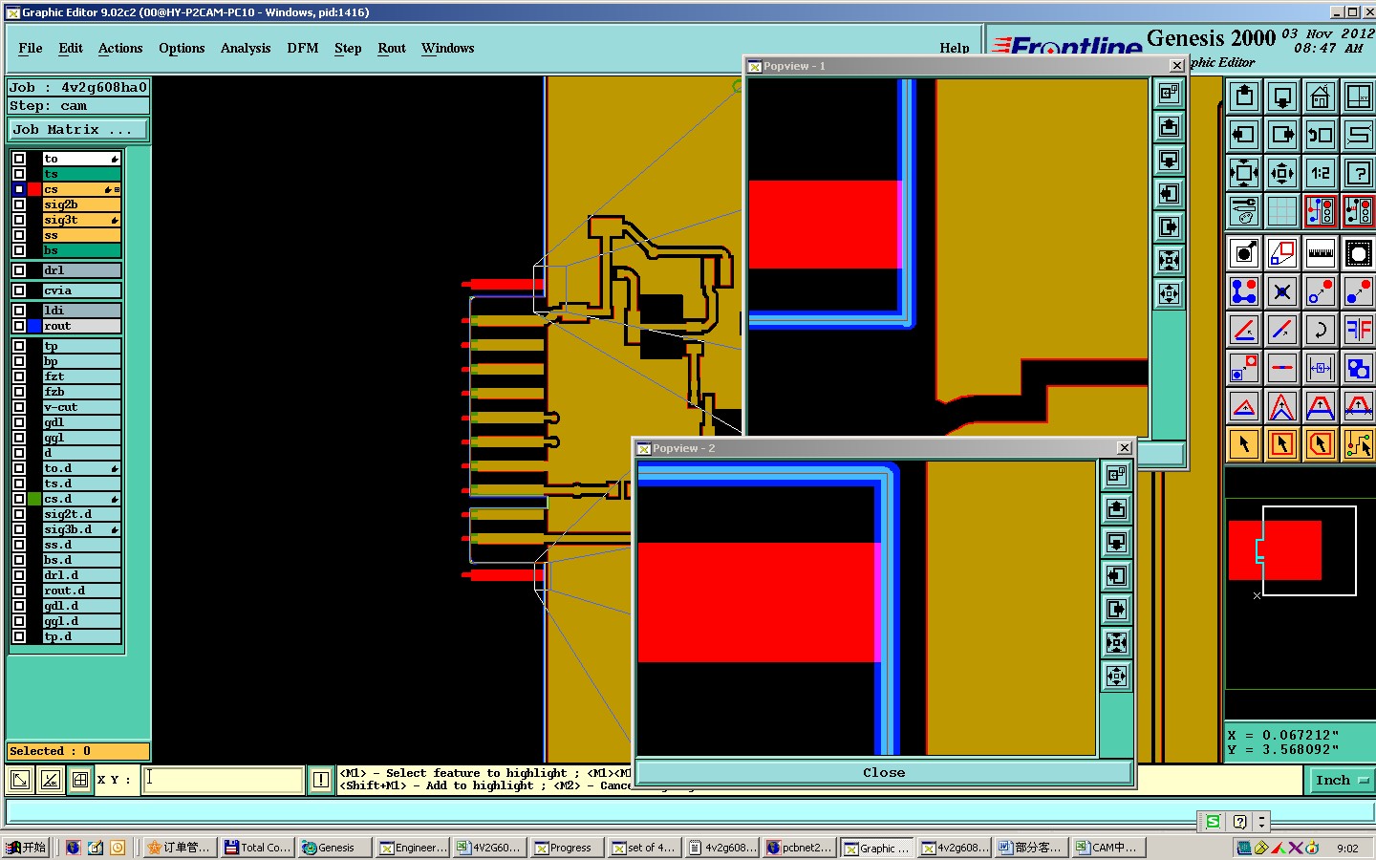The width and height of the screenshot is (1376, 860).
Task: Click zoom in icon in Popview-1
Action: (1169, 260)
